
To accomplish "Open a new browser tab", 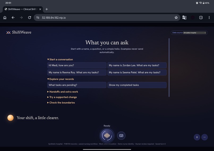I will (46, 9).
